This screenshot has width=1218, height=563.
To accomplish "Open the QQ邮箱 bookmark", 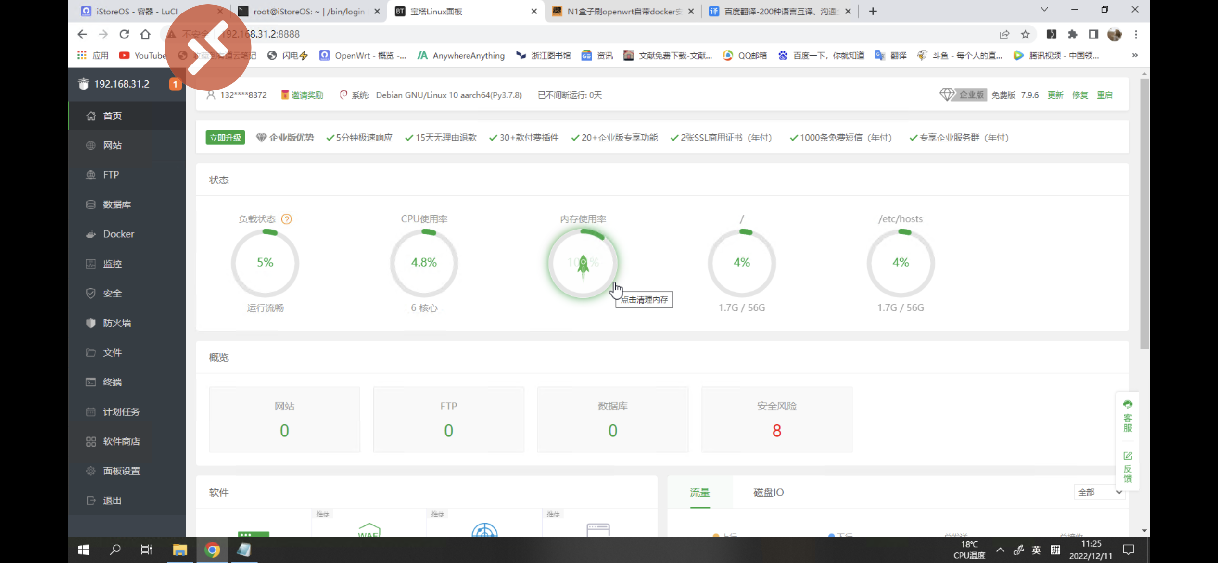I will tap(745, 55).
